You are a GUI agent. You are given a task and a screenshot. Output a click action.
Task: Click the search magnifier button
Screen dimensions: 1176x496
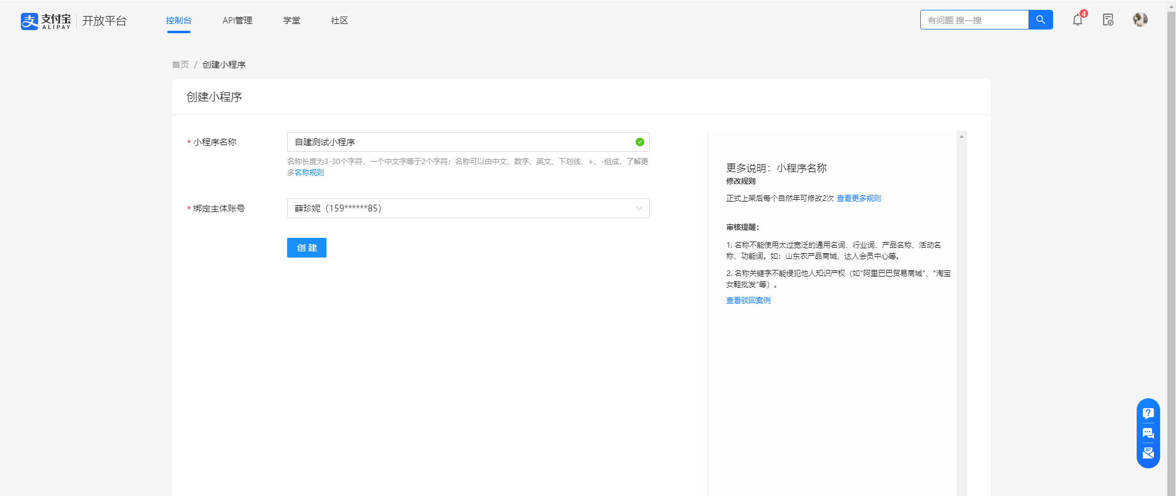(x=1040, y=20)
